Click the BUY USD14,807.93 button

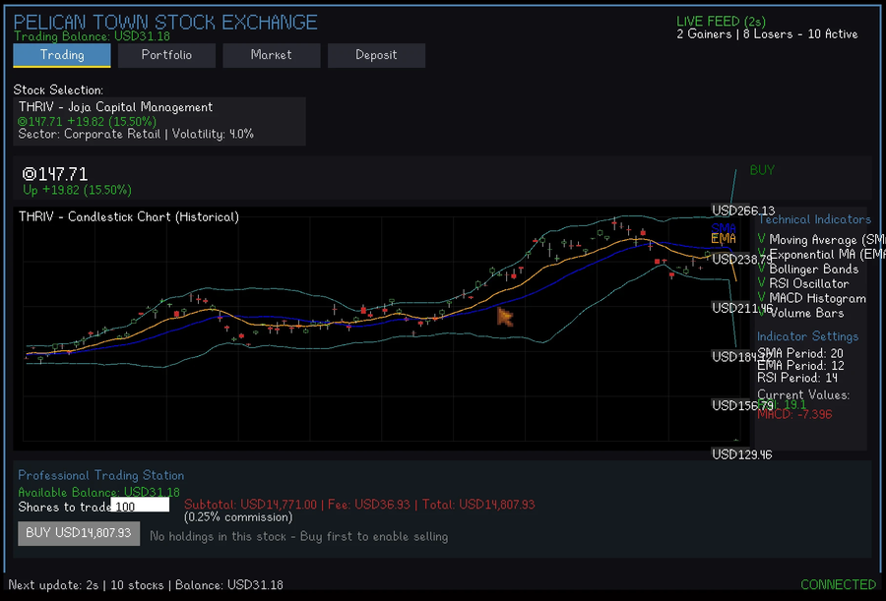point(79,533)
